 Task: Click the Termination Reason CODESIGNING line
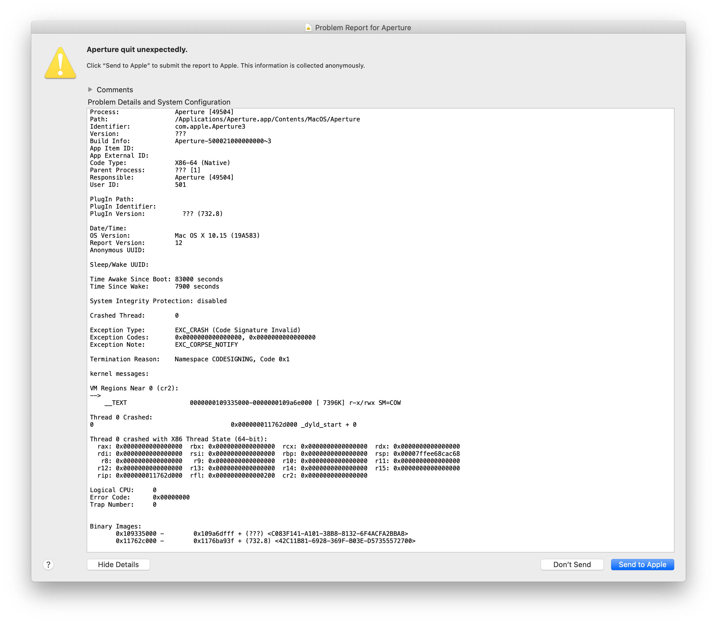pos(189,359)
